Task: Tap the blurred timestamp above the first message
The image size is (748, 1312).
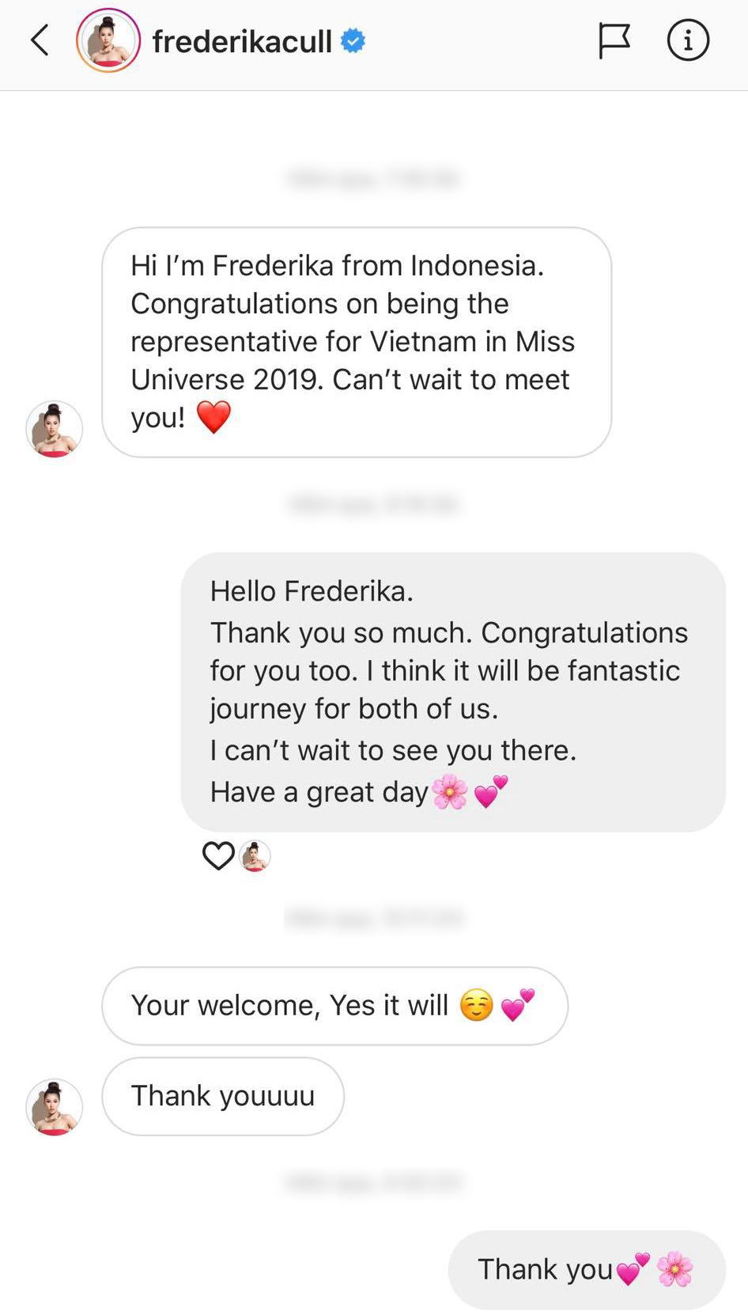Action: click(x=373, y=179)
